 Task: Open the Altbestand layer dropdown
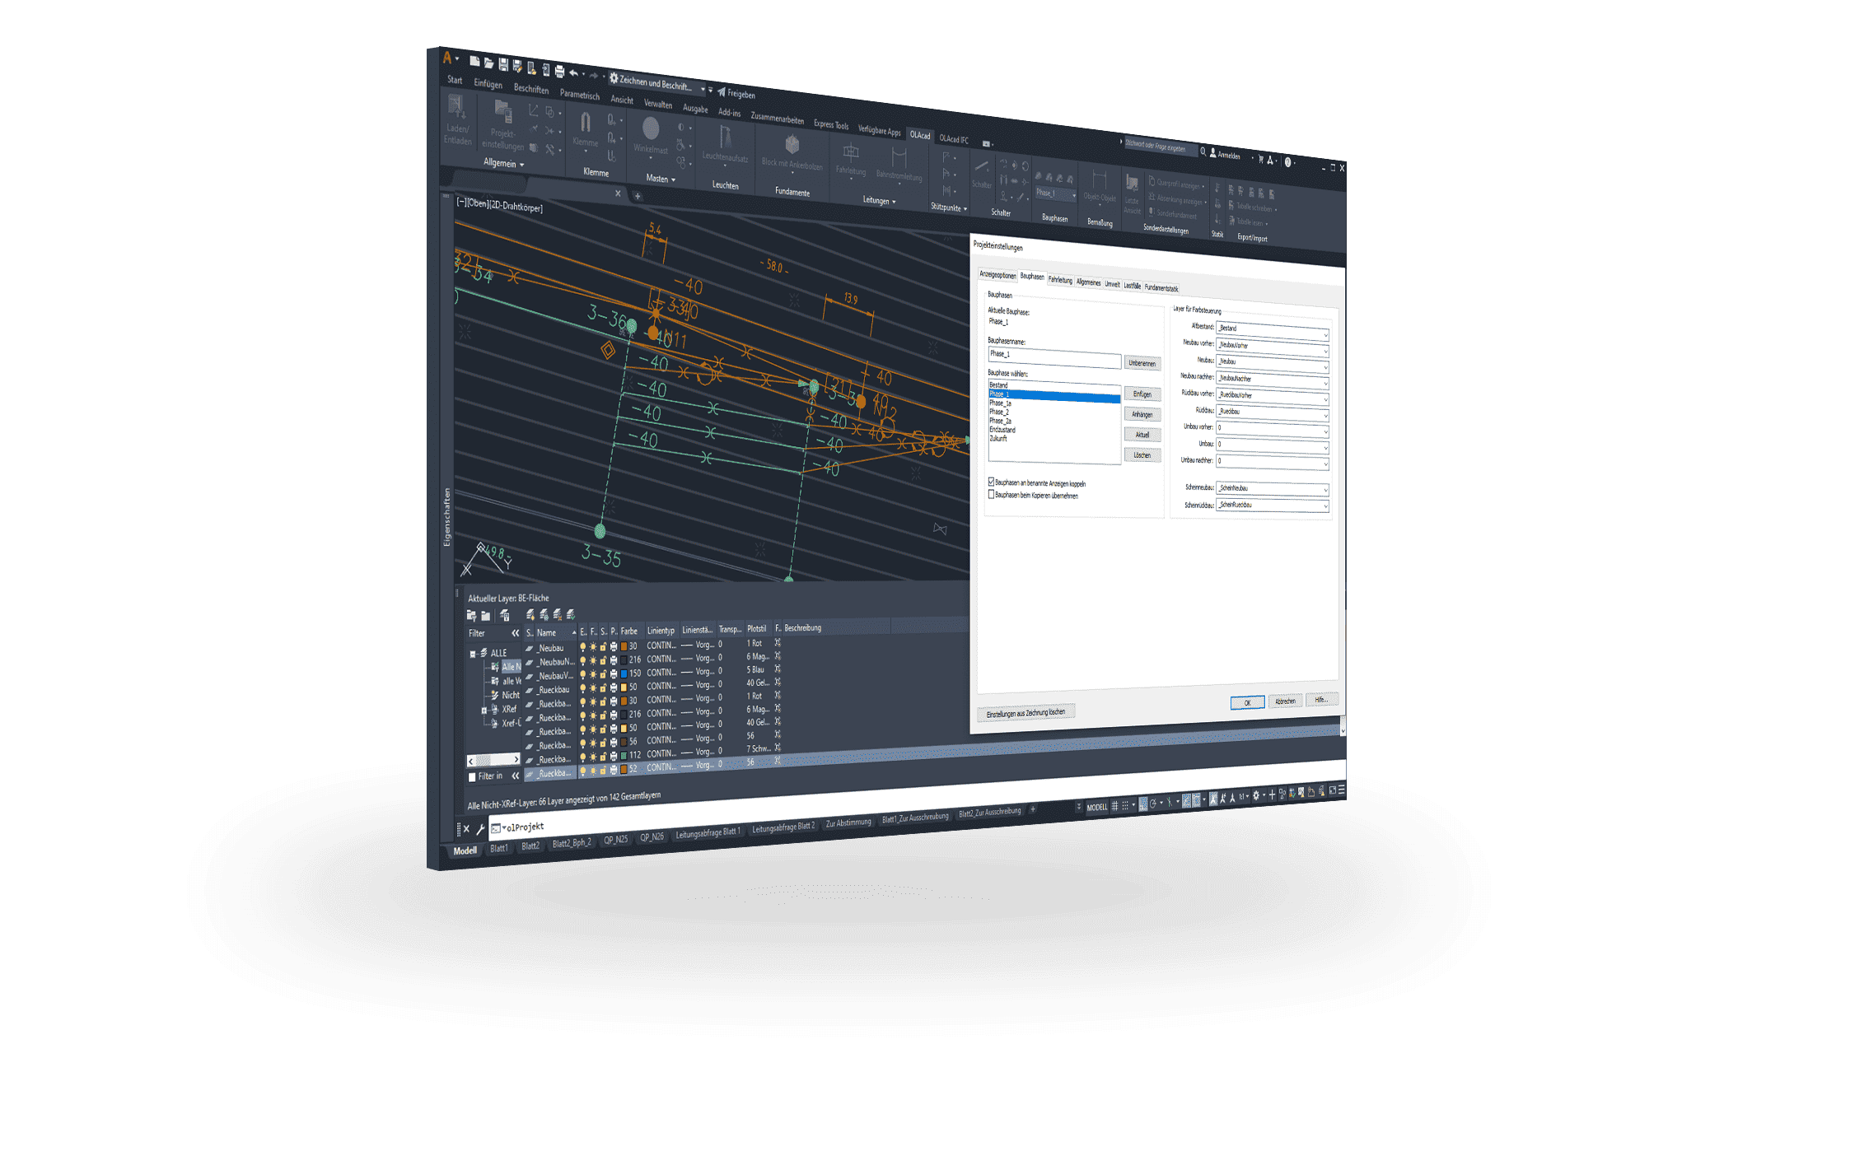(x=1324, y=335)
